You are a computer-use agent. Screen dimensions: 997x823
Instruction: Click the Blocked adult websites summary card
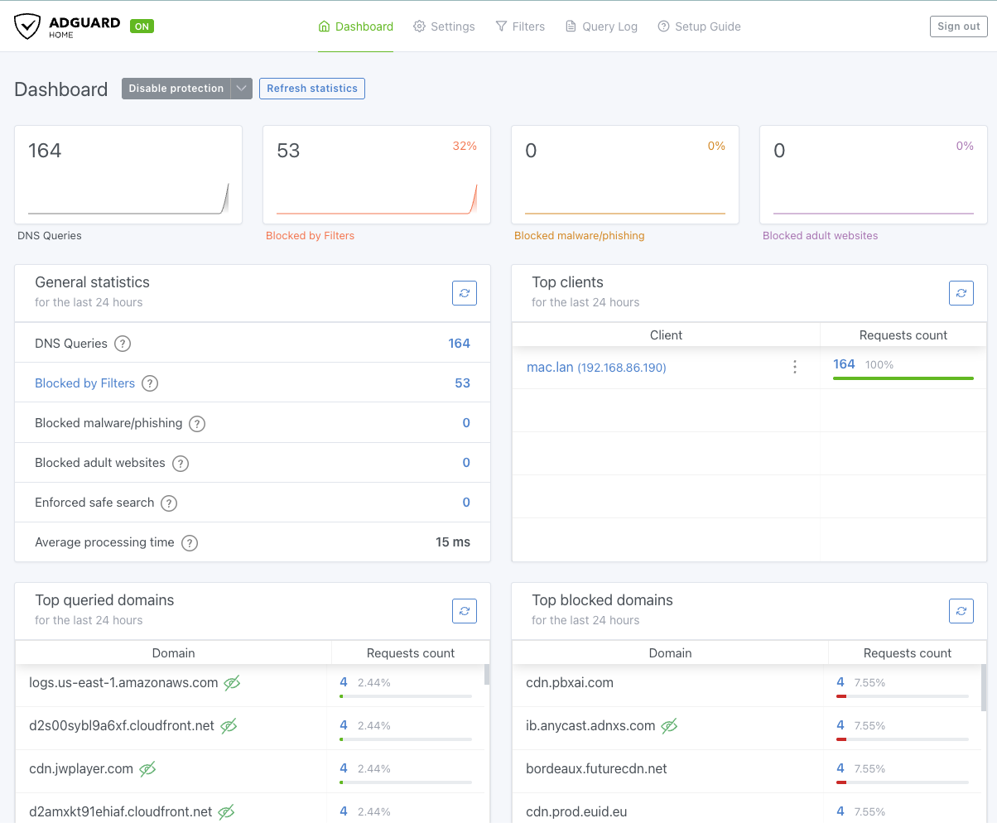(874, 175)
